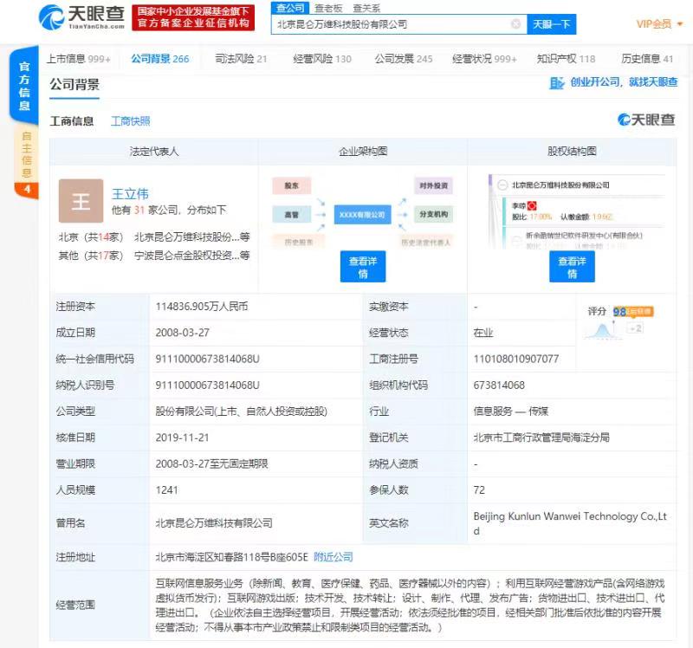Click operating status value 在业

coord(483,333)
